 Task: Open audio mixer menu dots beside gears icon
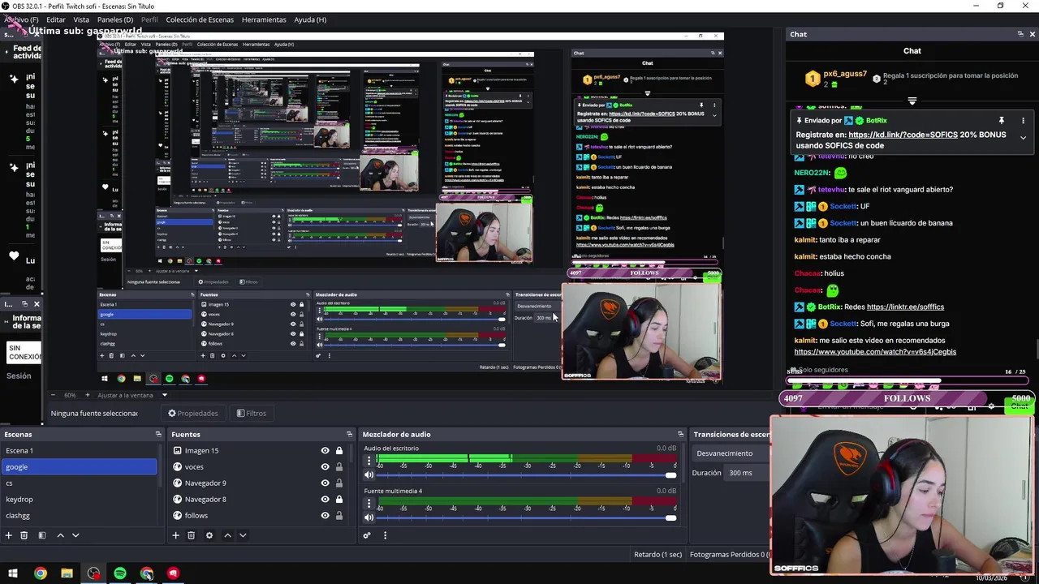(385, 535)
